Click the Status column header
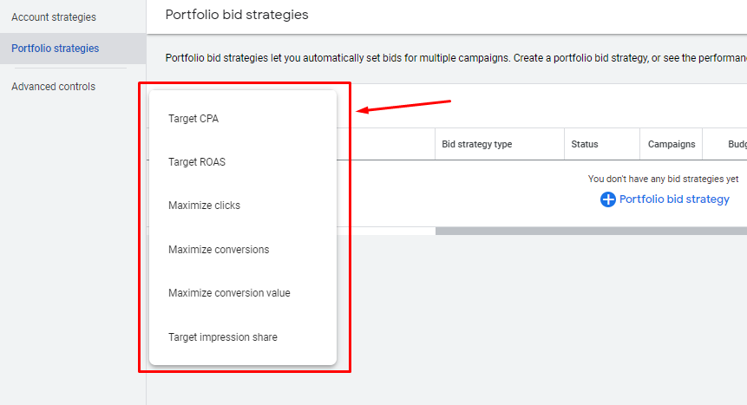Screen dimensions: 747x405 585,145
